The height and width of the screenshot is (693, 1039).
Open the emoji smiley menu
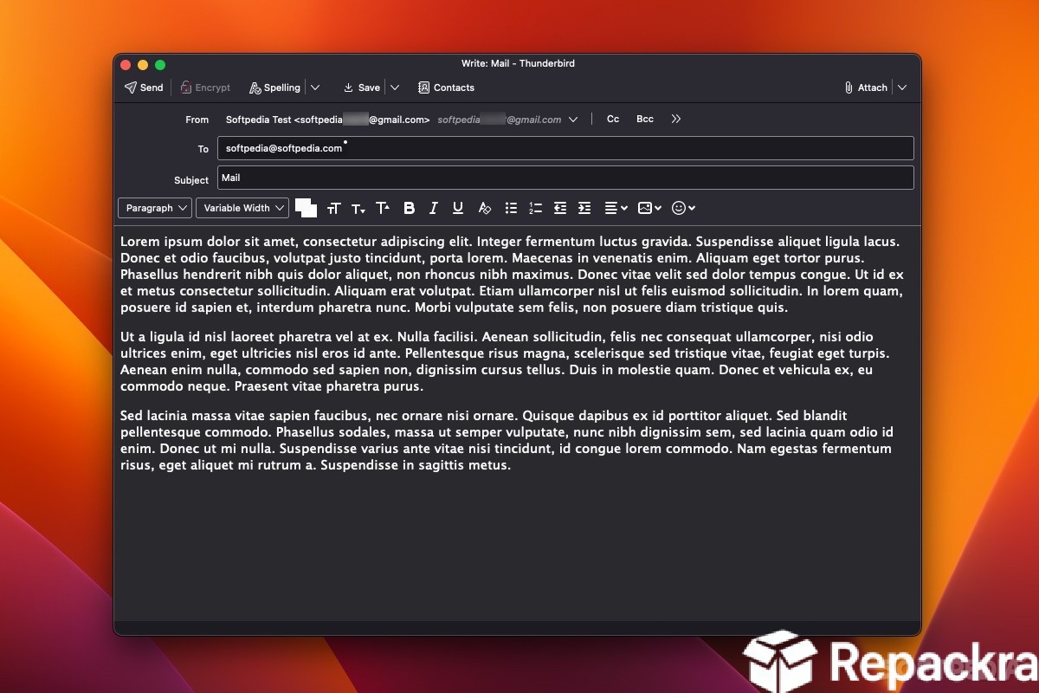coord(684,208)
